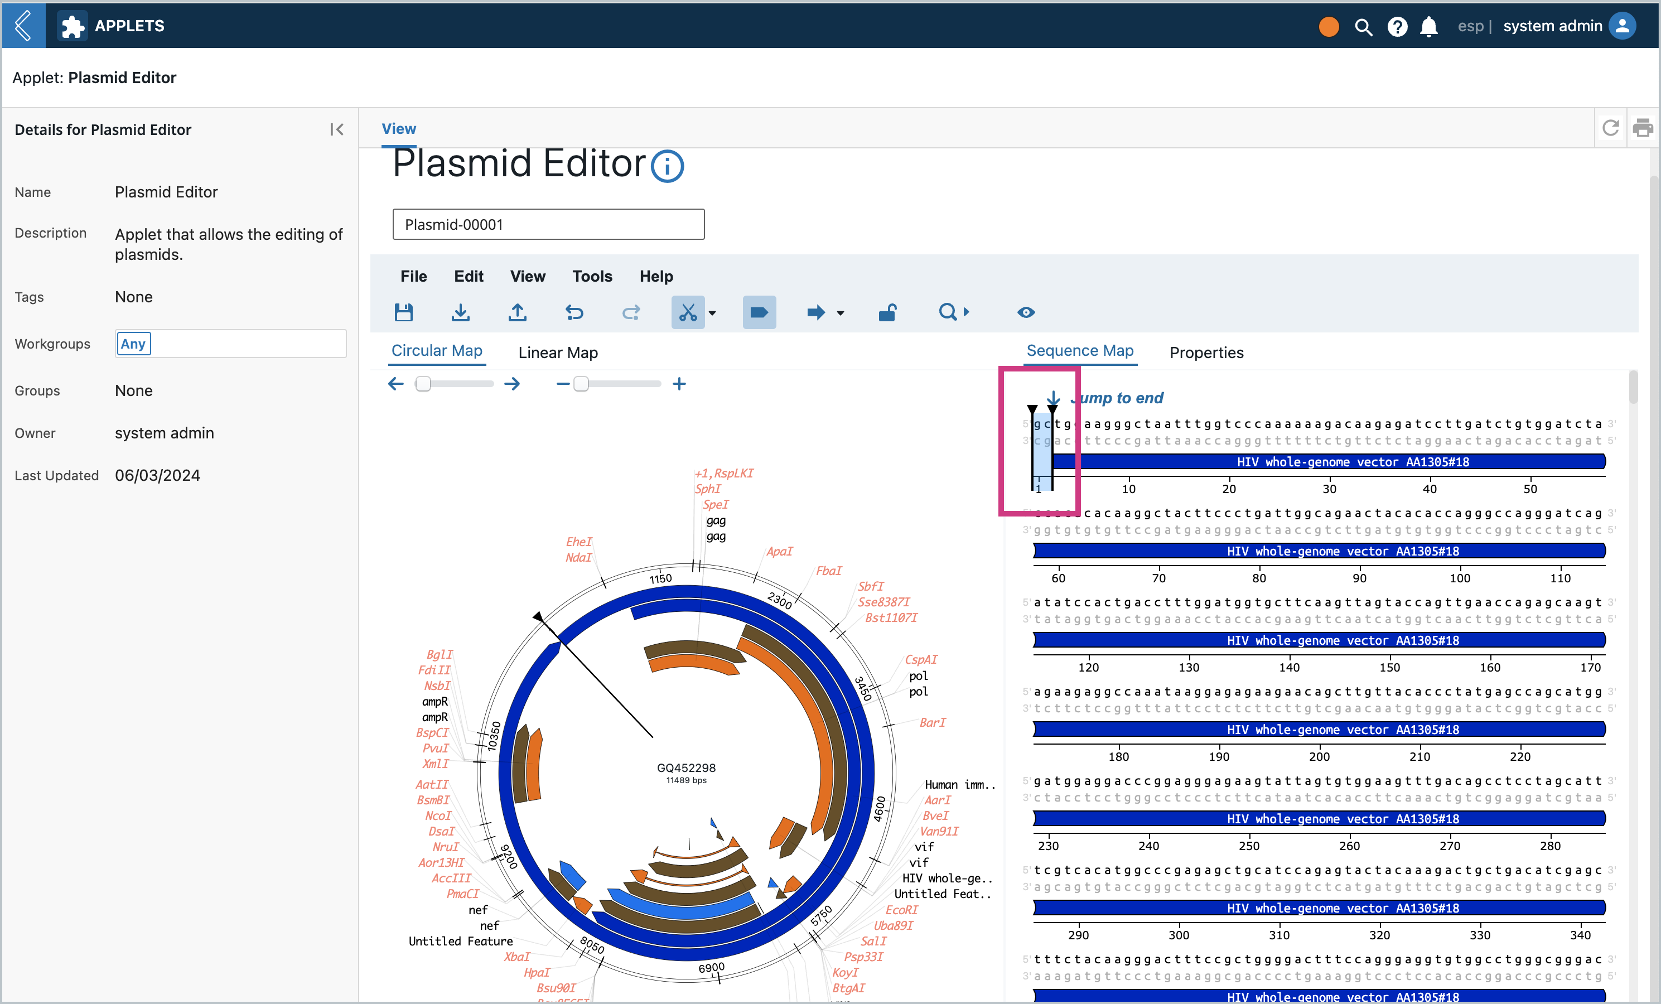Click the upload sequence icon
The height and width of the screenshot is (1004, 1661).
[517, 312]
